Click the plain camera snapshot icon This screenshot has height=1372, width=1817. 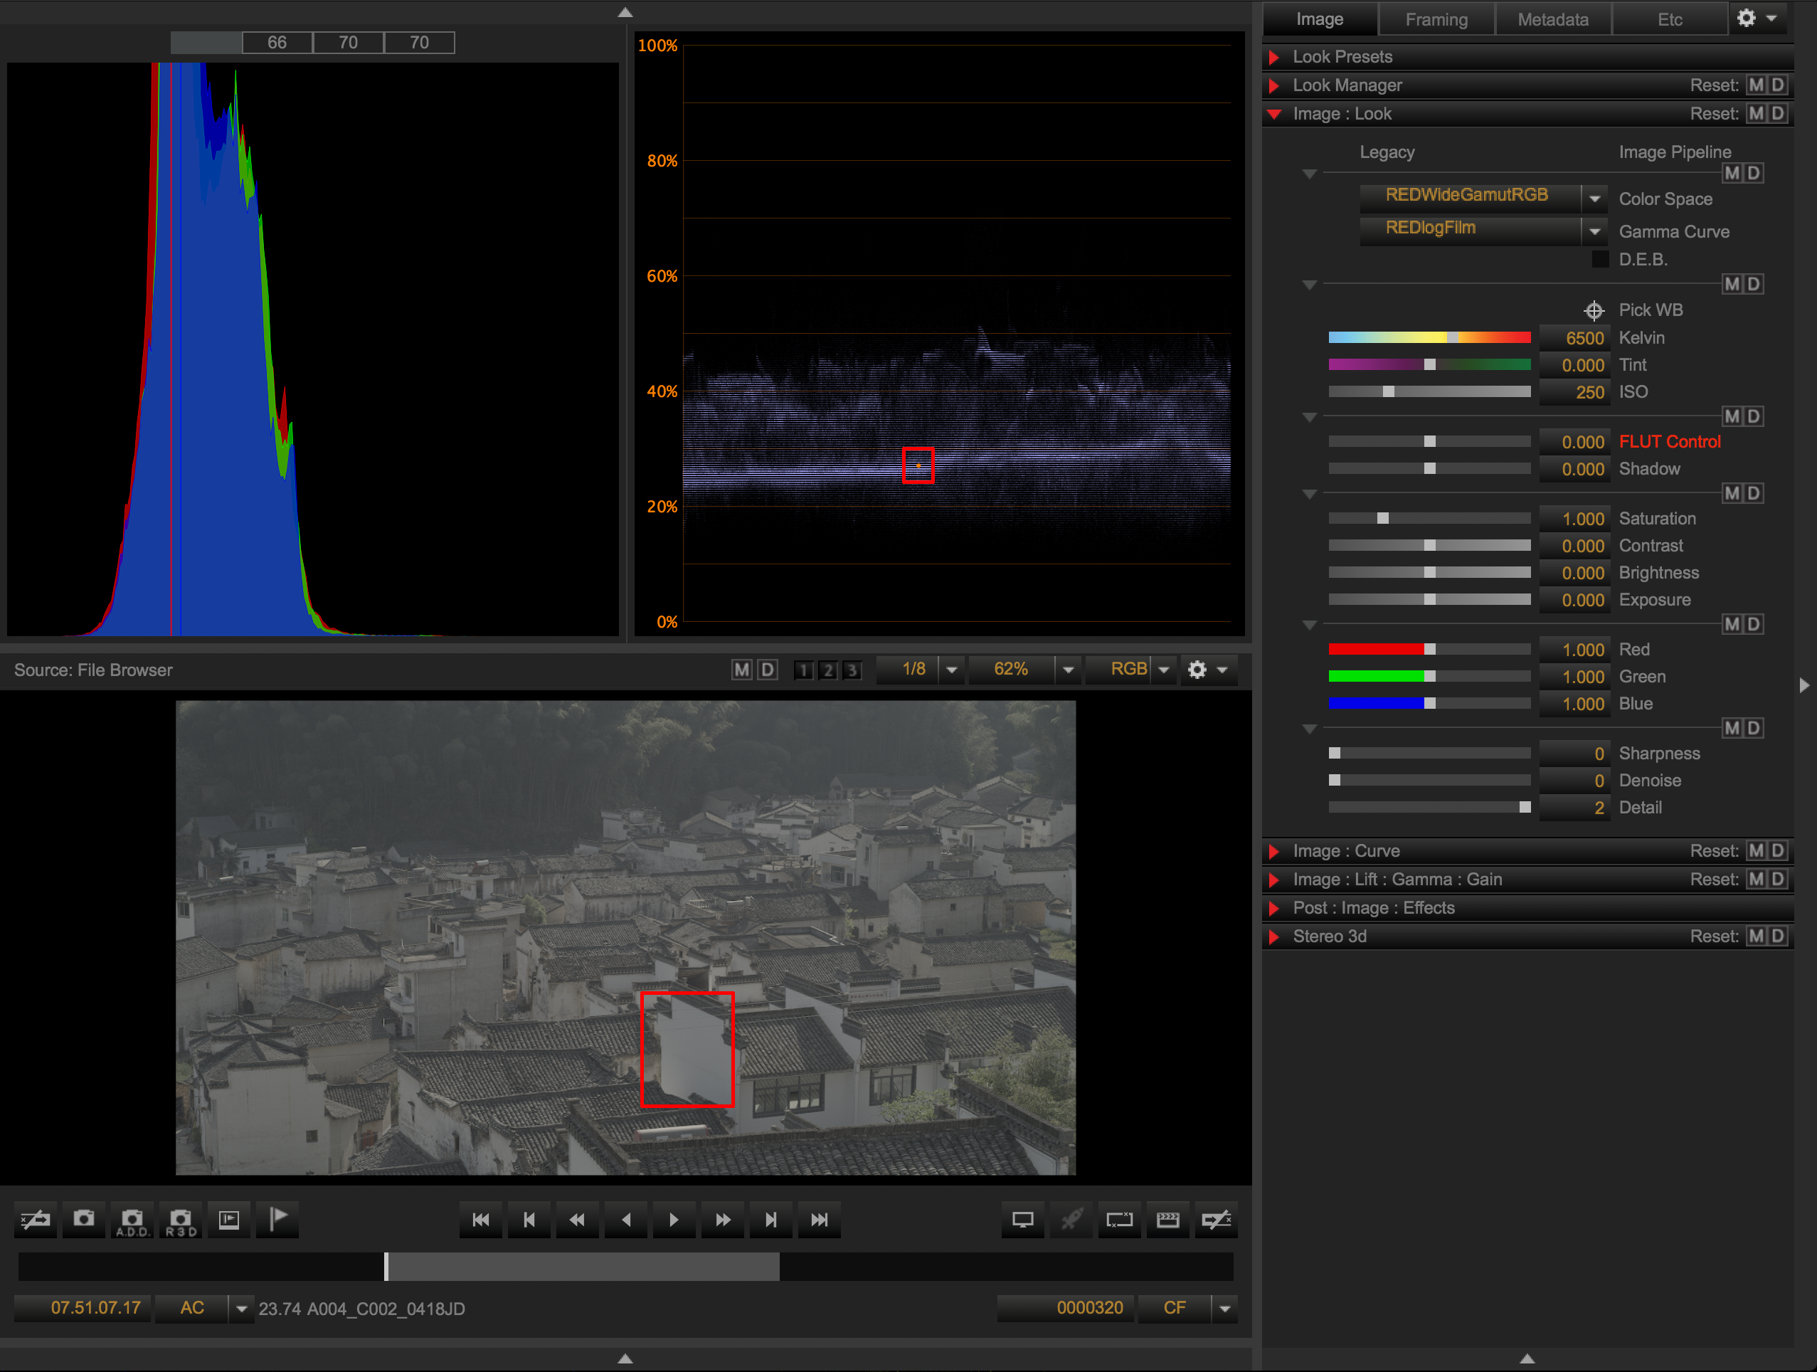pyautogui.click(x=84, y=1219)
